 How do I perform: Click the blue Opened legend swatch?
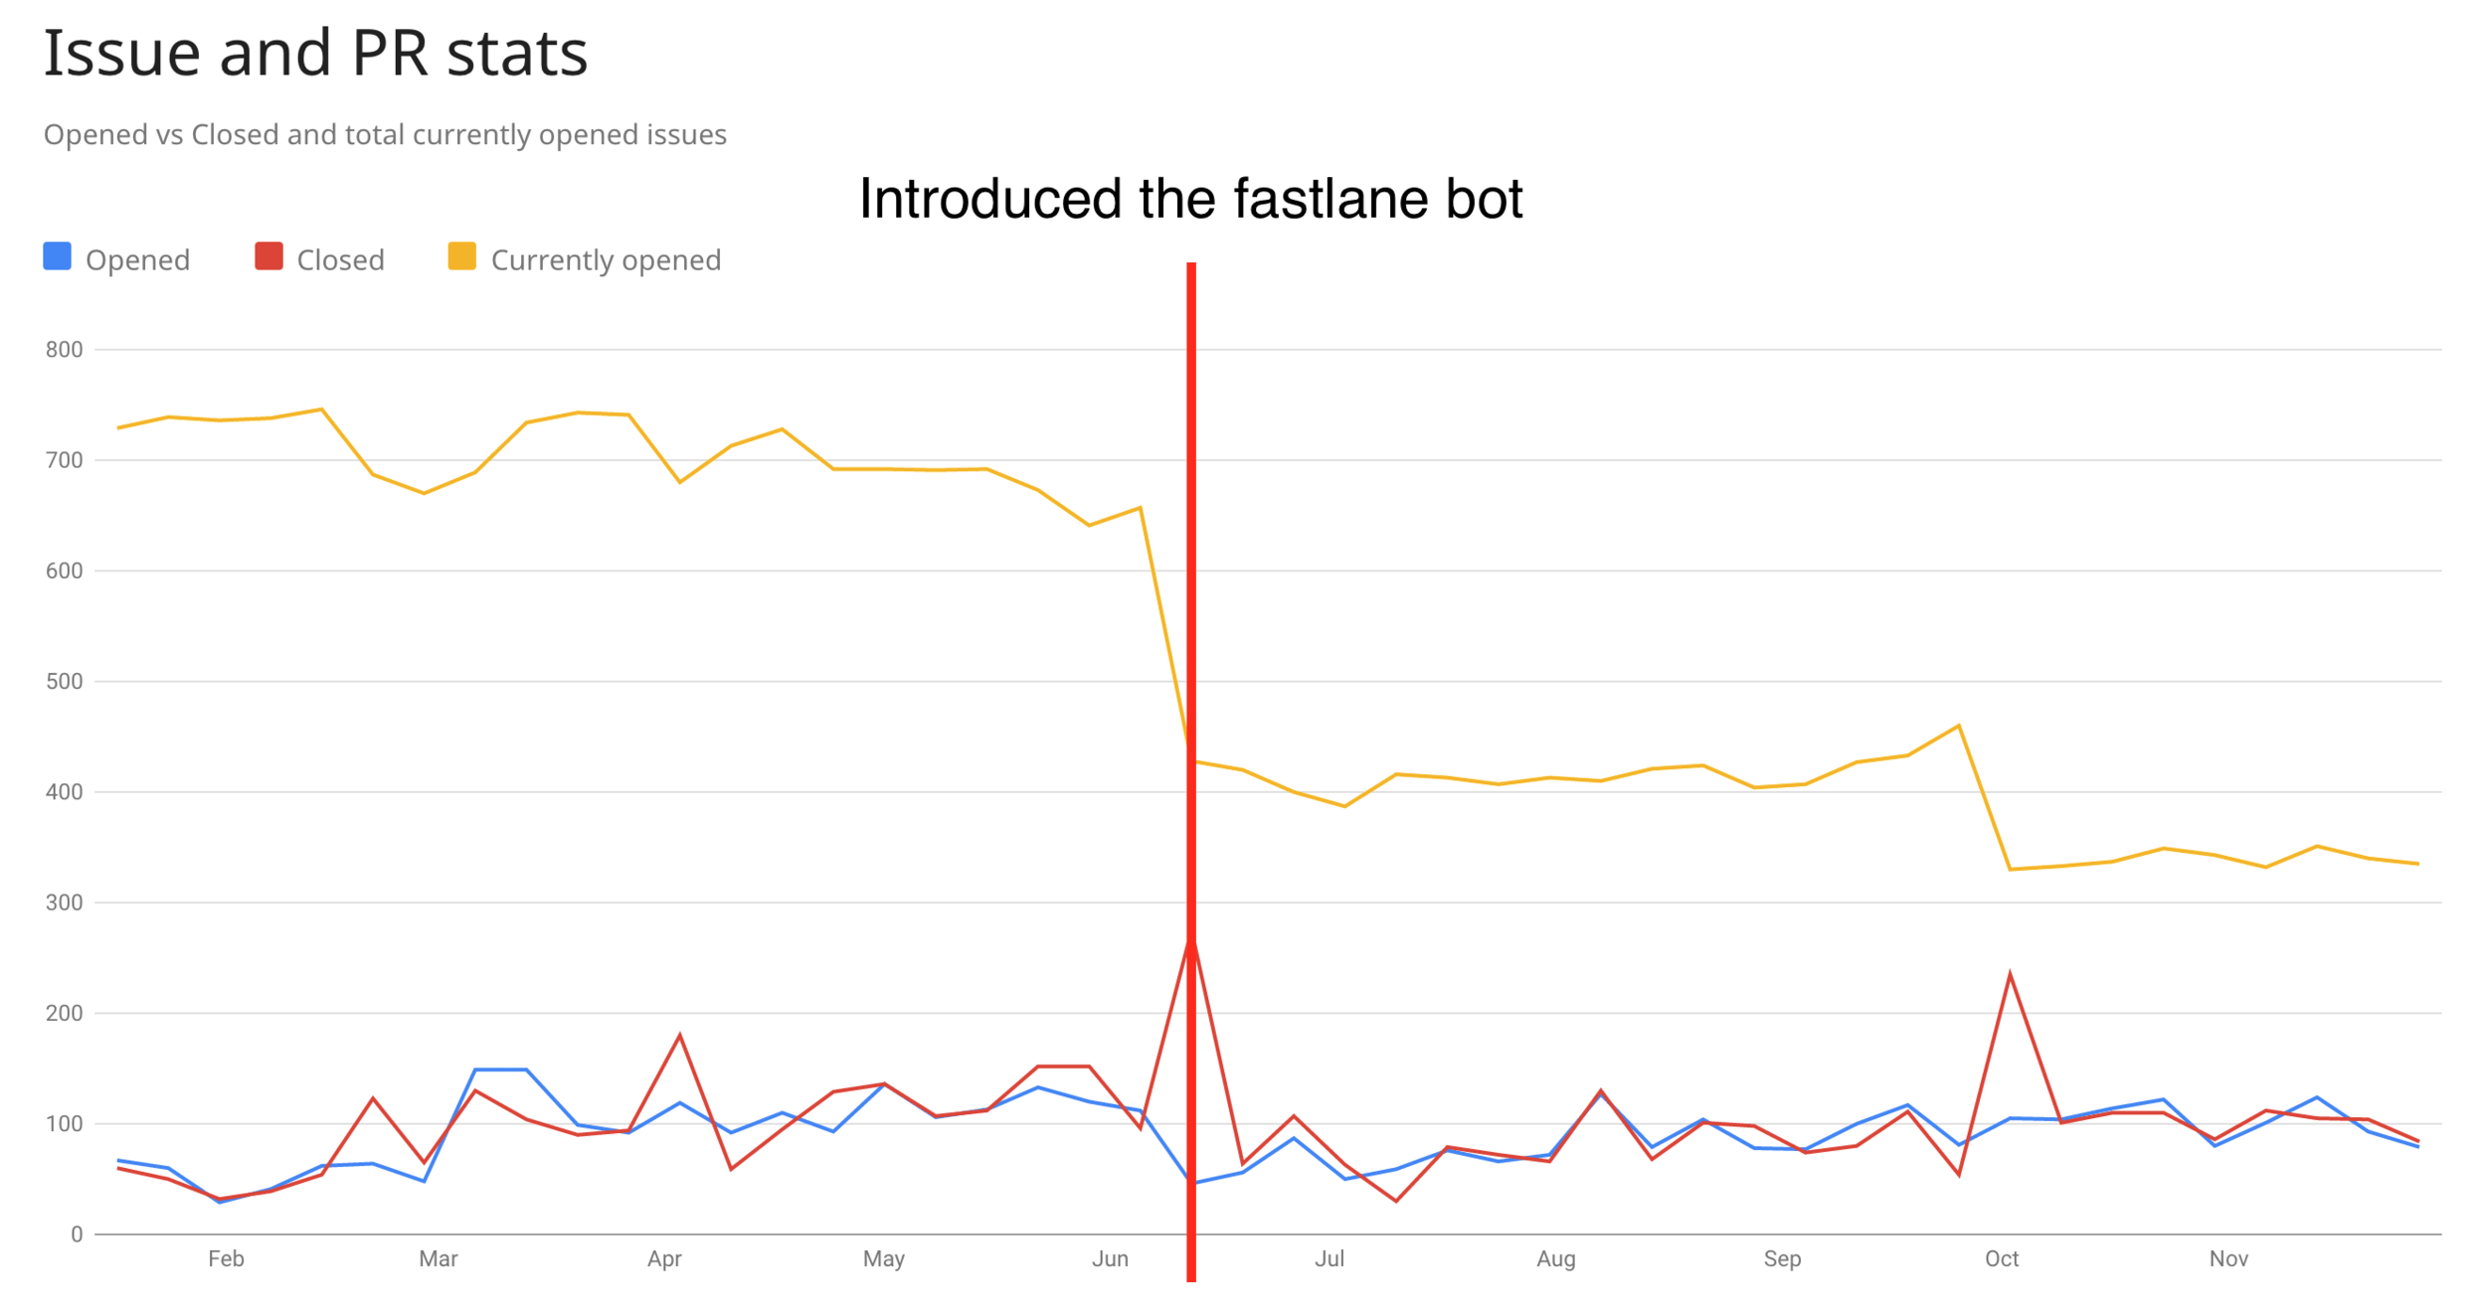[x=57, y=255]
